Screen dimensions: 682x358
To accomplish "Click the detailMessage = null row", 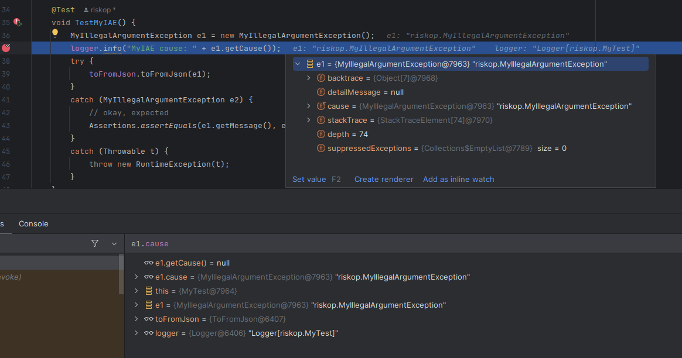I will click(x=470, y=92).
